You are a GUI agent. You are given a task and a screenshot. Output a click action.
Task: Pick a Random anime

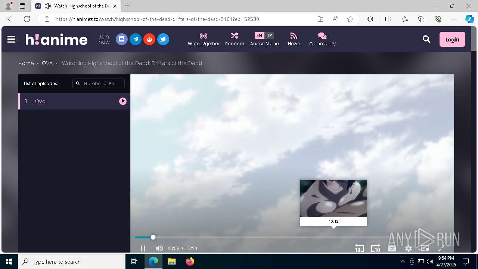pos(235,39)
